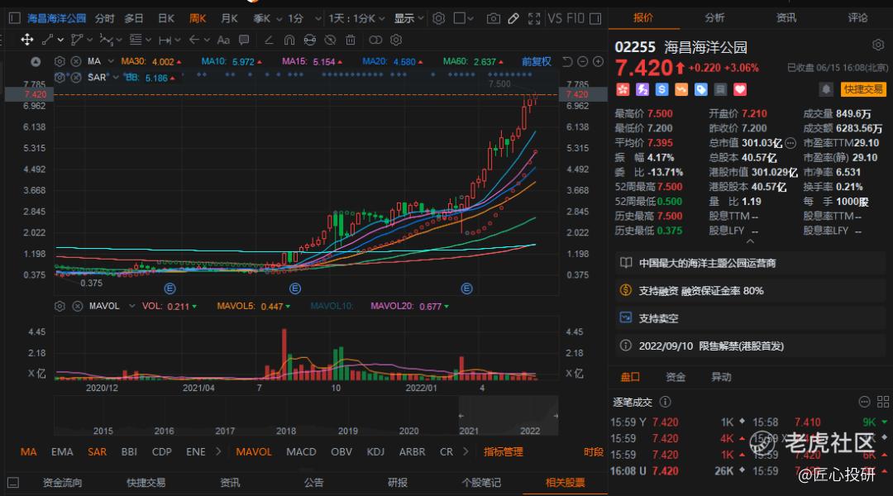
Task: Open layout square dropdown in top bar
Action: click(x=463, y=19)
